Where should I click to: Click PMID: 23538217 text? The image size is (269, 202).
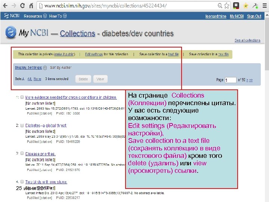coord(68,198)
